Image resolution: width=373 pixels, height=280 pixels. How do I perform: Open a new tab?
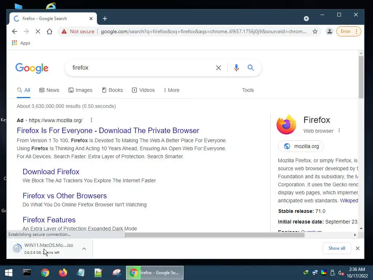[x=105, y=19]
